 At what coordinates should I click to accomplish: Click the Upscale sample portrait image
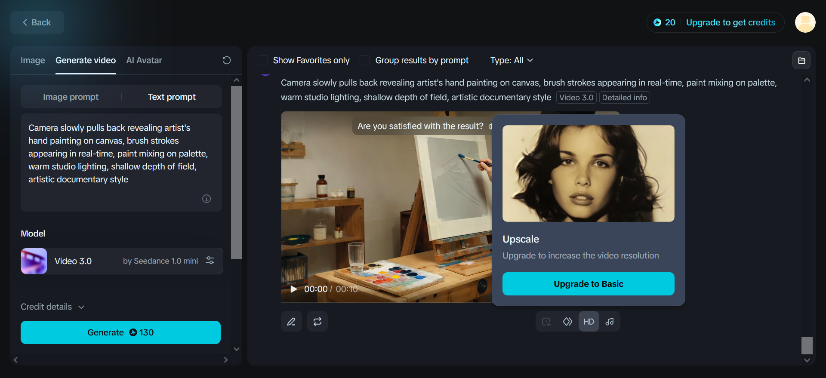[589, 173]
